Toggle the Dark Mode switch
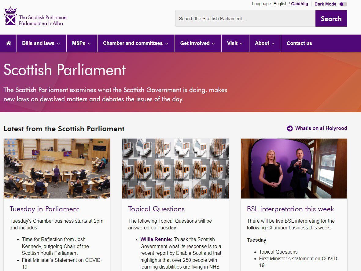This screenshot has width=361, height=271. click(343, 4)
